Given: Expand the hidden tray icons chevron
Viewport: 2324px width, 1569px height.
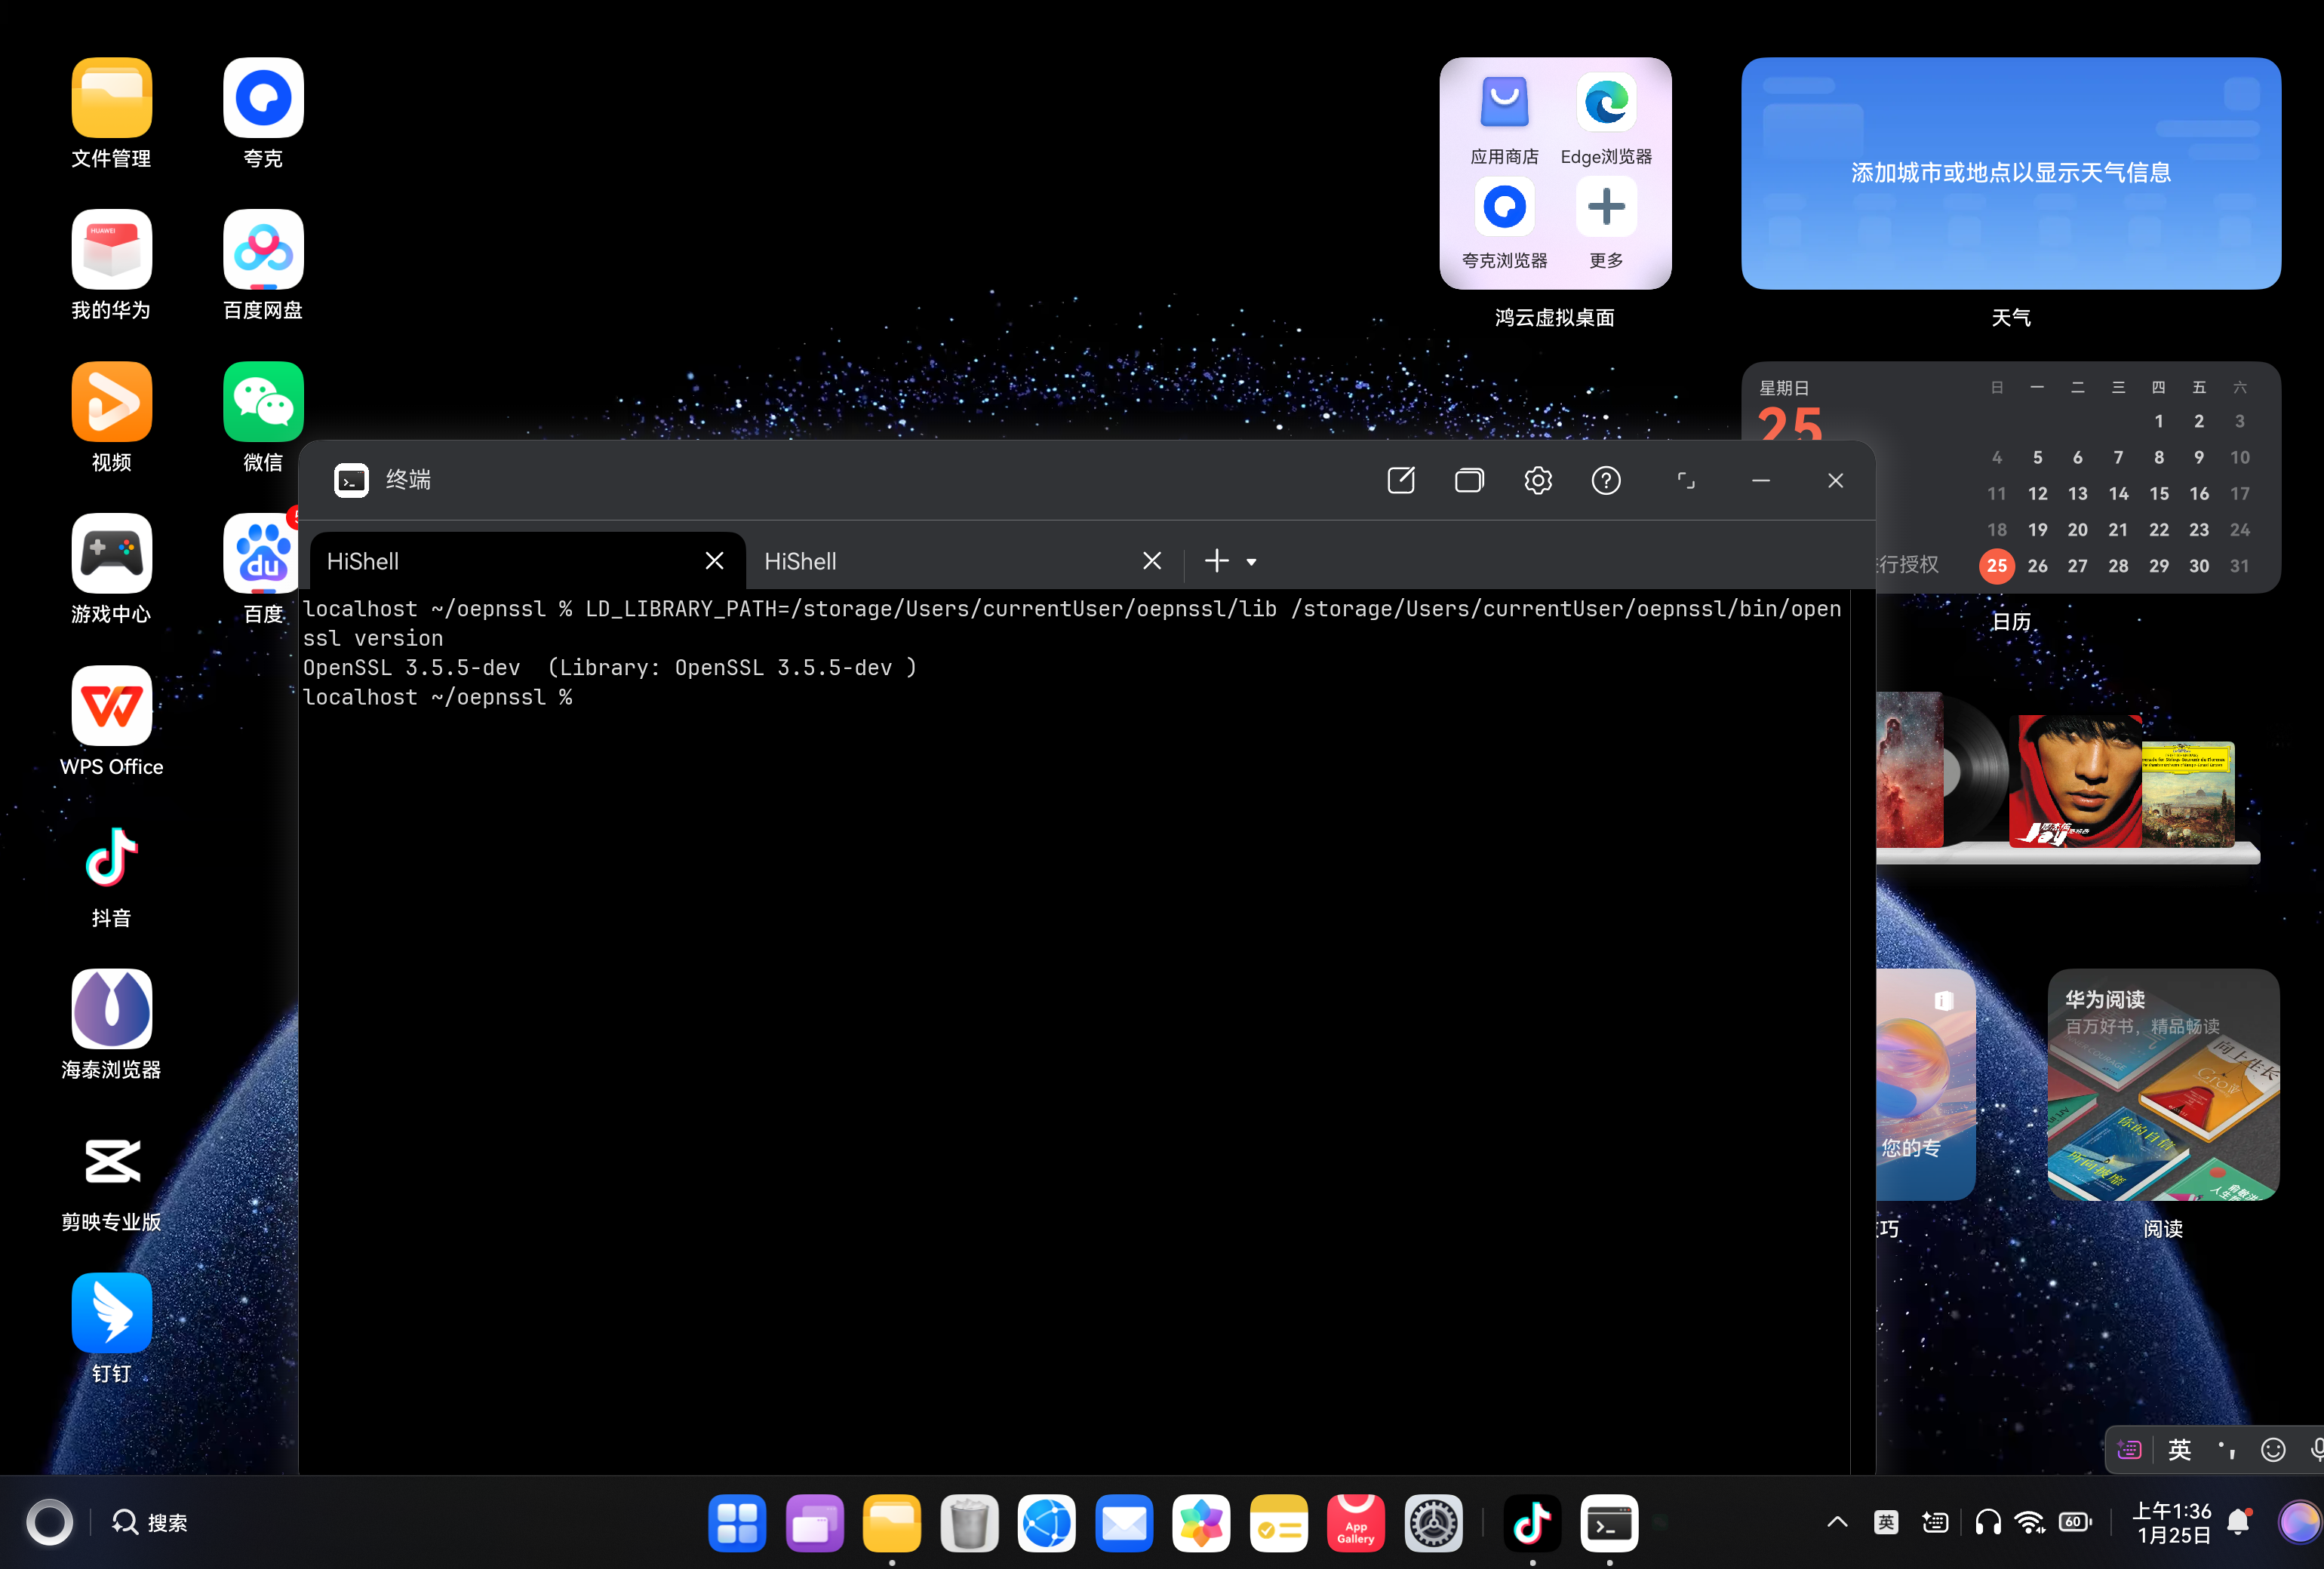Looking at the screenshot, I should tap(1837, 1522).
